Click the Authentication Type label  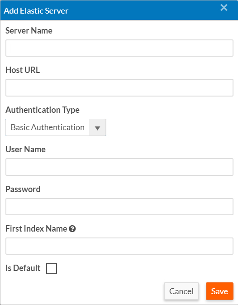43,110
